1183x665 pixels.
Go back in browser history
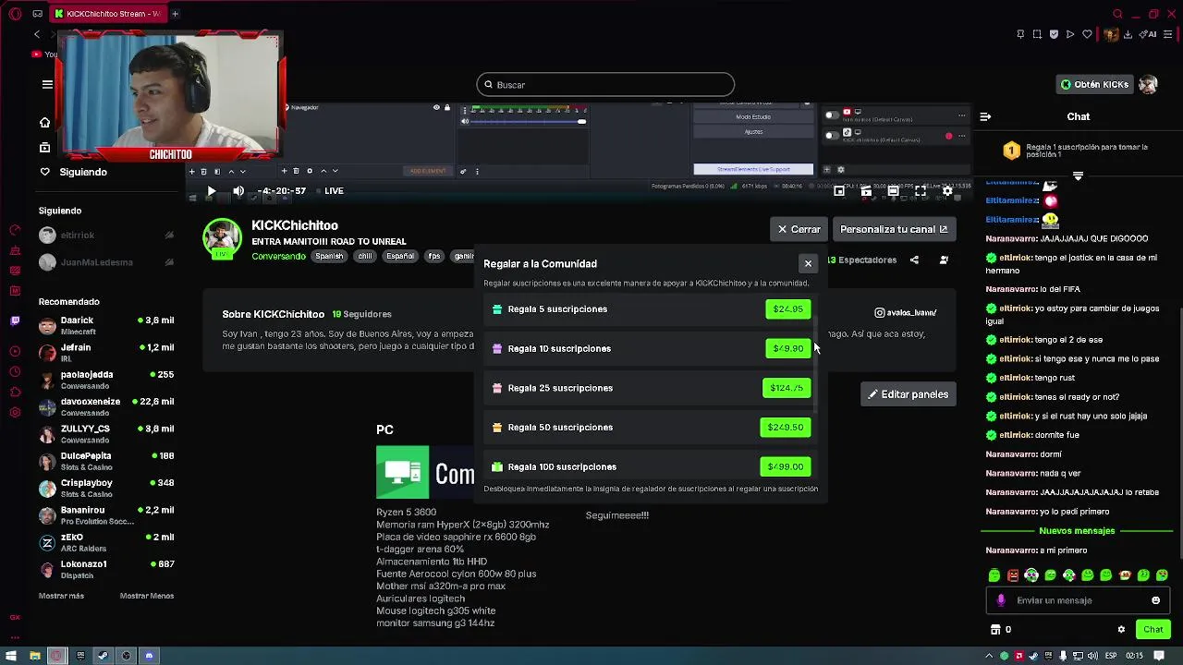pos(37,34)
